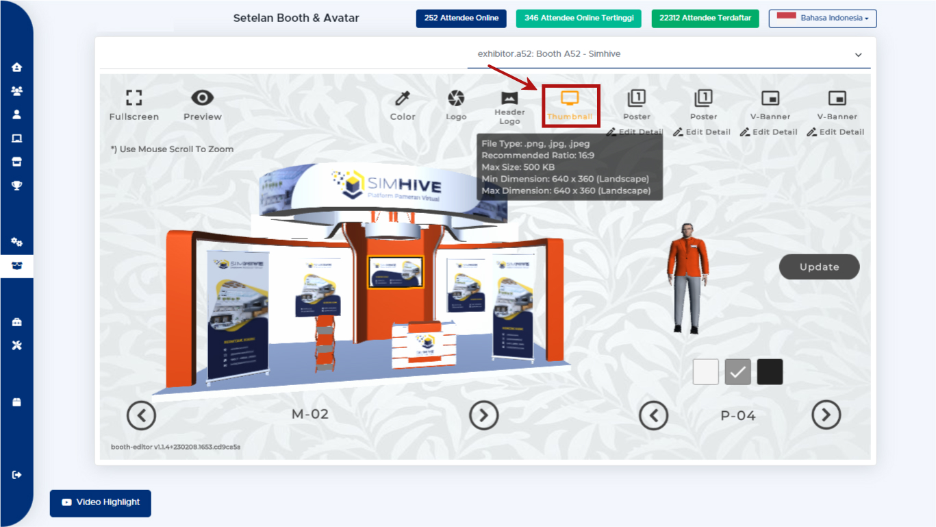The height and width of the screenshot is (527, 936).
Task: Edit Detail of second Poster
Action: tap(702, 132)
